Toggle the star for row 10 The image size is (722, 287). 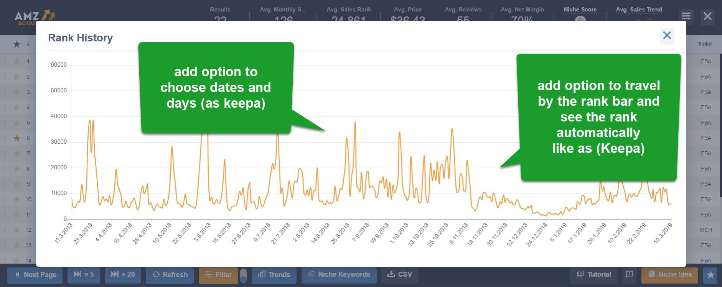[17, 199]
